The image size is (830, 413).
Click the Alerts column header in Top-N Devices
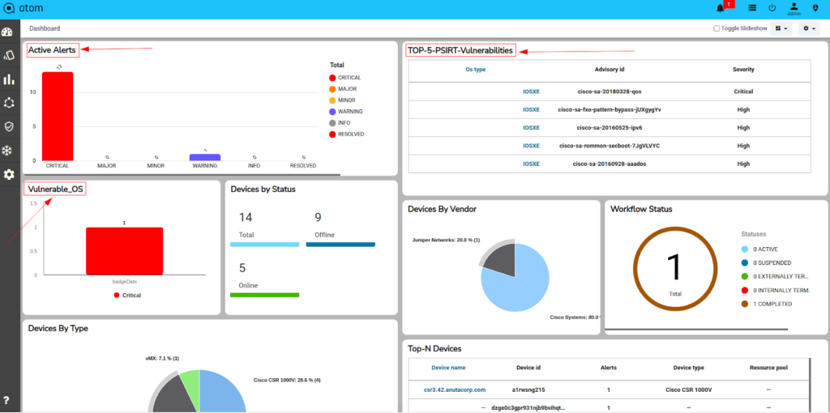(x=608, y=368)
